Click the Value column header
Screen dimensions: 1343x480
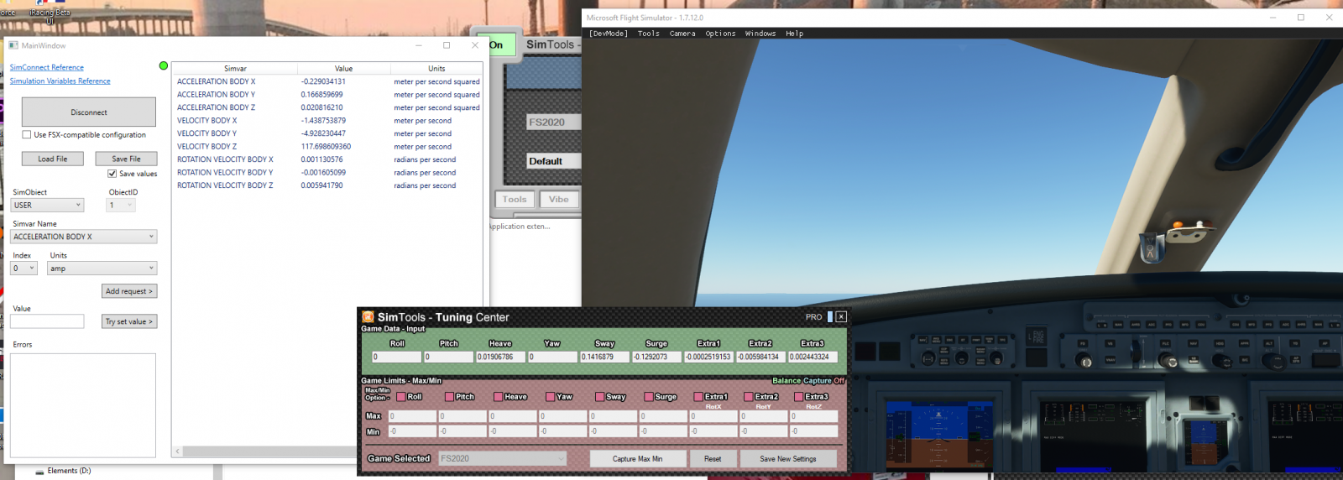click(x=344, y=69)
